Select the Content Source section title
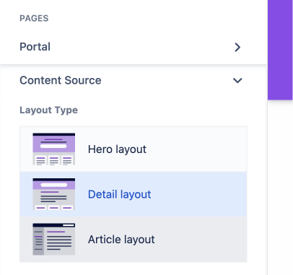 tap(61, 80)
